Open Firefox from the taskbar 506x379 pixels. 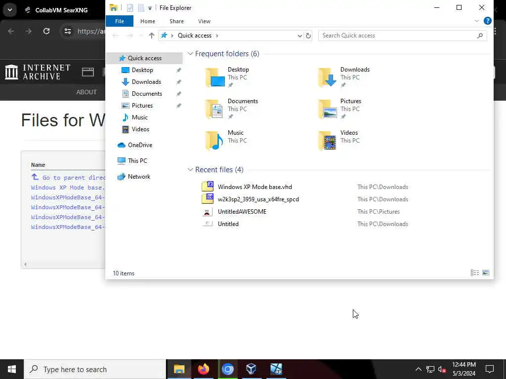point(203,369)
